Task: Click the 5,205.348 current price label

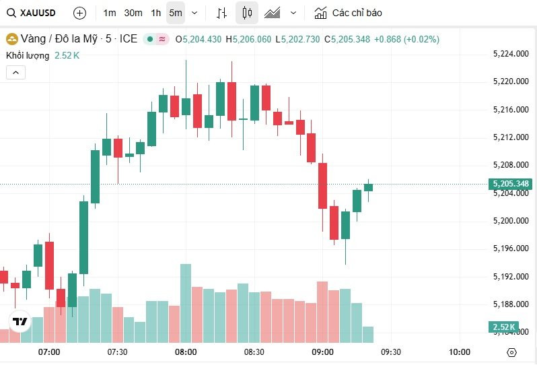Action: (x=511, y=184)
